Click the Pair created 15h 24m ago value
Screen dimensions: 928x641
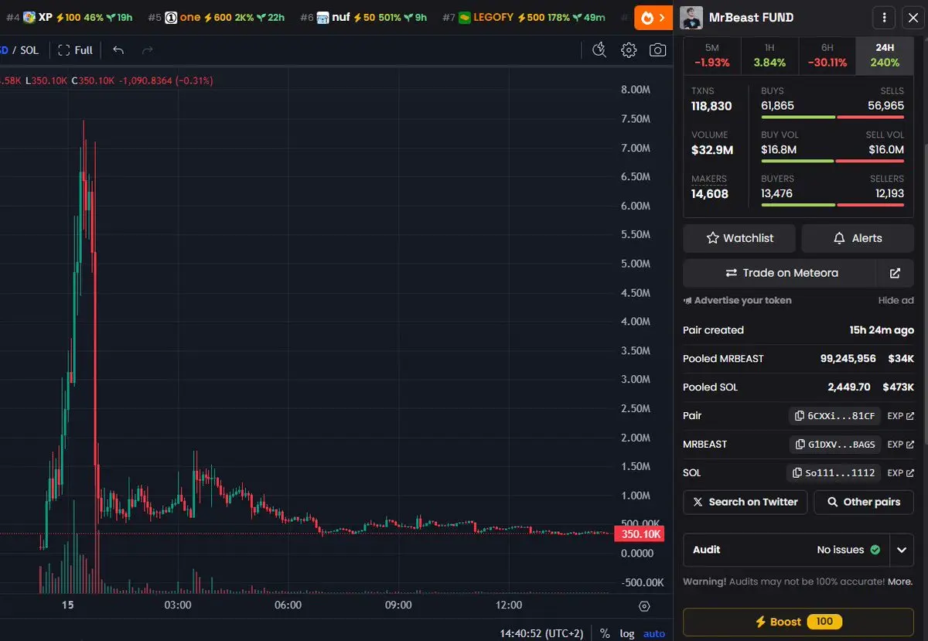882,330
